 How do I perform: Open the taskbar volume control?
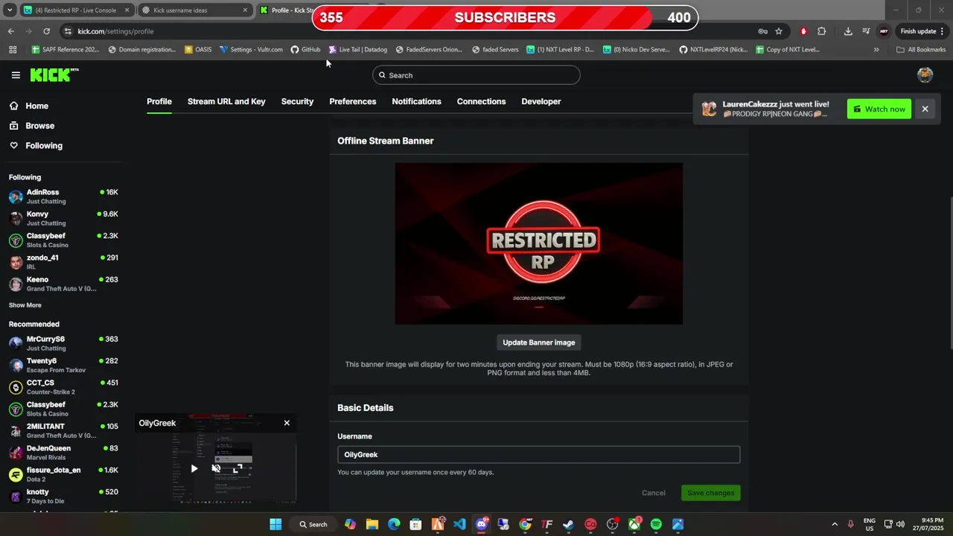(x=901, y=524)
